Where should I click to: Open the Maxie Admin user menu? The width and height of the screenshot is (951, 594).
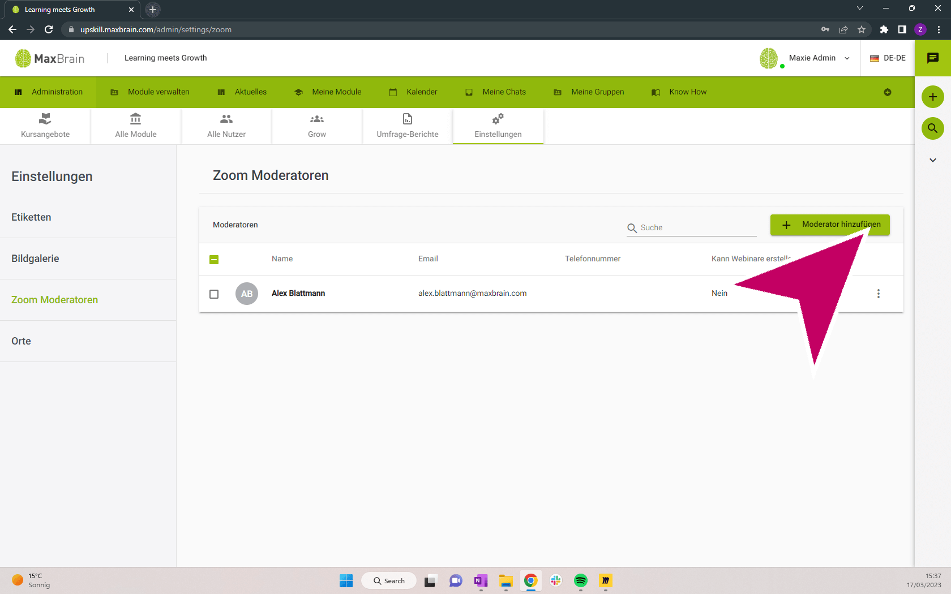[x=819, y=58]
